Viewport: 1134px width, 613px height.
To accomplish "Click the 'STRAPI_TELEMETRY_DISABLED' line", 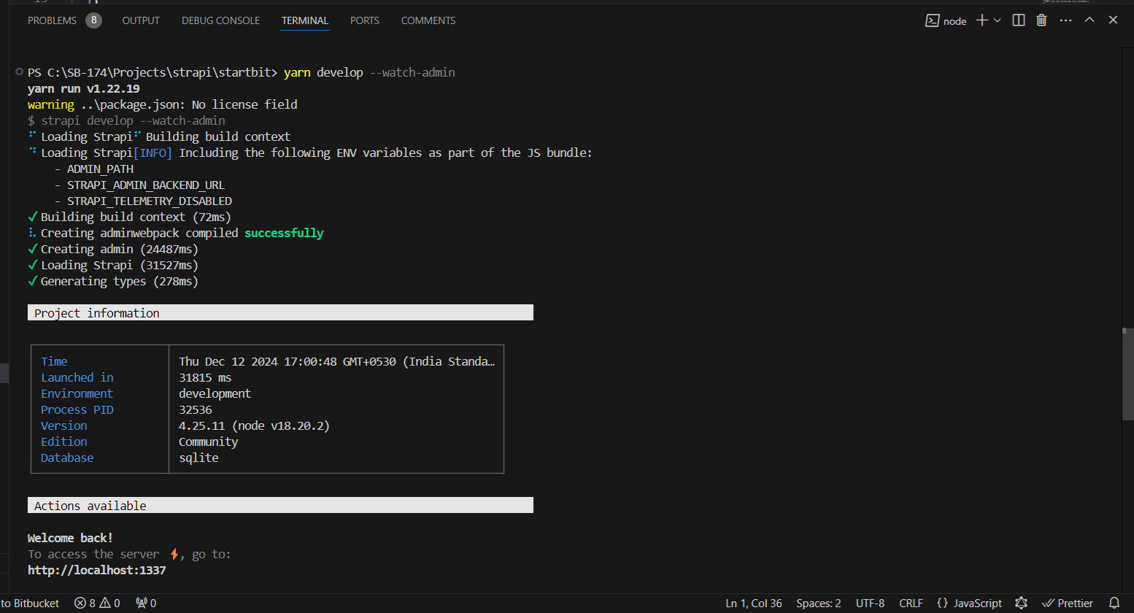I will 150,201.
